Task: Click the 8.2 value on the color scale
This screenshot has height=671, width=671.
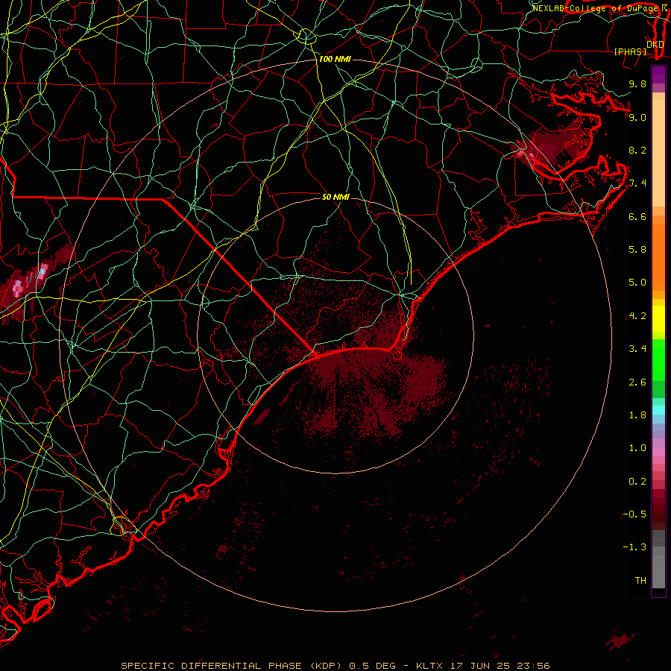Action: click(x=637, y=150)
